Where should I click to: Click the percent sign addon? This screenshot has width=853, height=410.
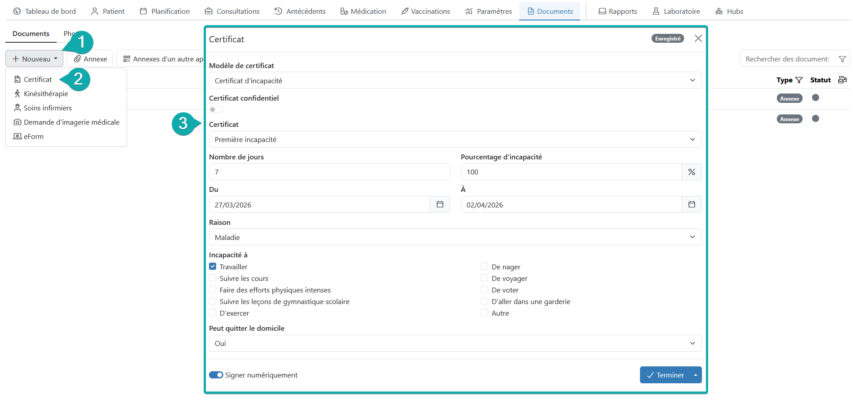(692, 172)
